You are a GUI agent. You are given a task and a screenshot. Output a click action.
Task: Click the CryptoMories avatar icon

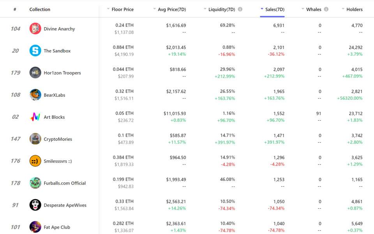coord(35,139)
